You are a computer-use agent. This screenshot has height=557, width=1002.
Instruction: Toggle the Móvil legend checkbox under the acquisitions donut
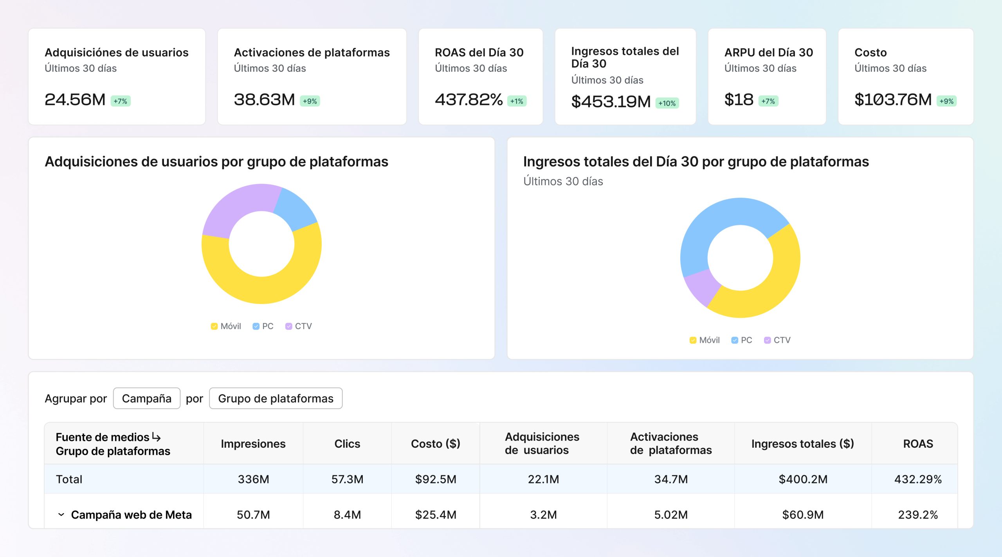[214, 326]
